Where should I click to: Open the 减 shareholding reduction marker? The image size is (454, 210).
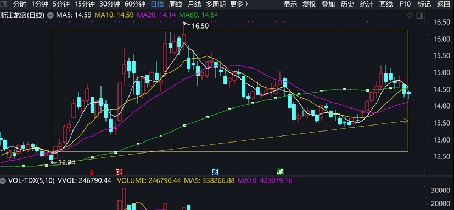(280, 172)
